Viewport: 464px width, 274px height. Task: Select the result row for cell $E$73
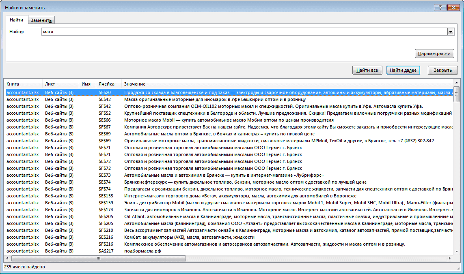point(229,175)
